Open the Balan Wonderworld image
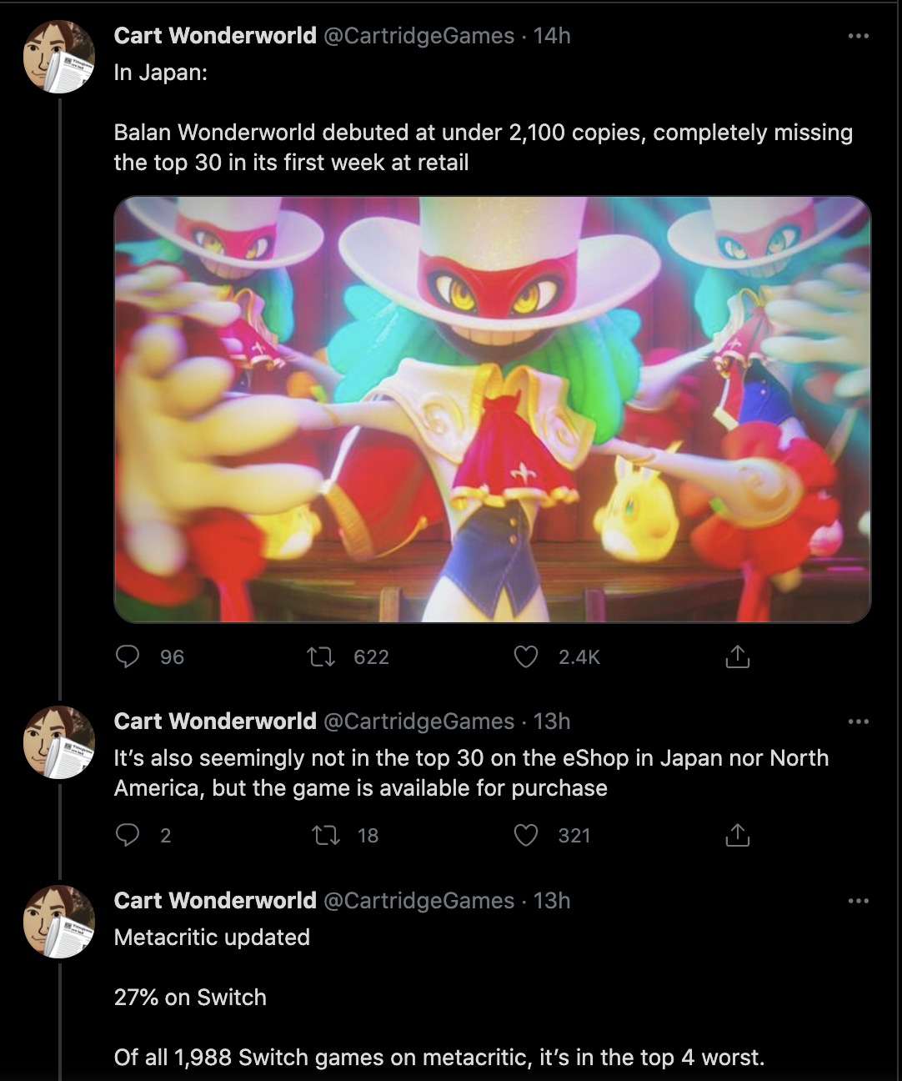The width and height of the screenshot is (902, 1081). pyautogui.click(x=492, y=409)
